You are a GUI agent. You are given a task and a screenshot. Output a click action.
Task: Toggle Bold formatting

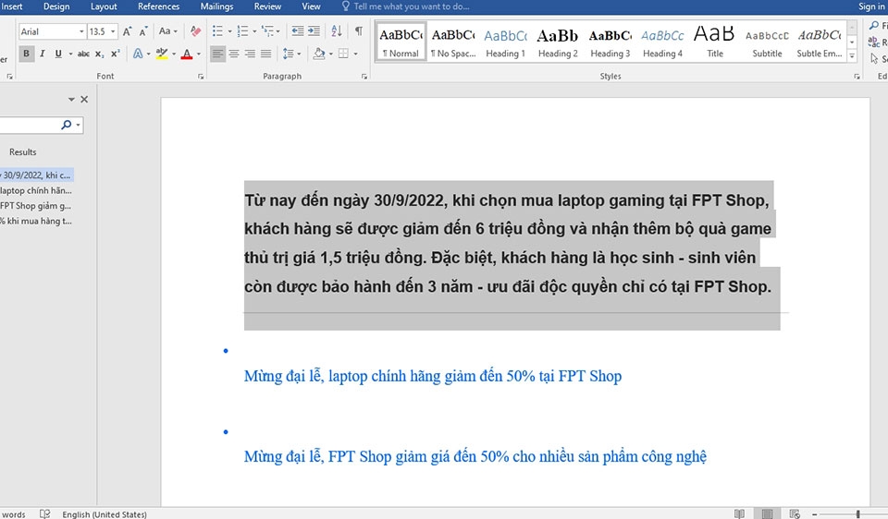point(26,54)
